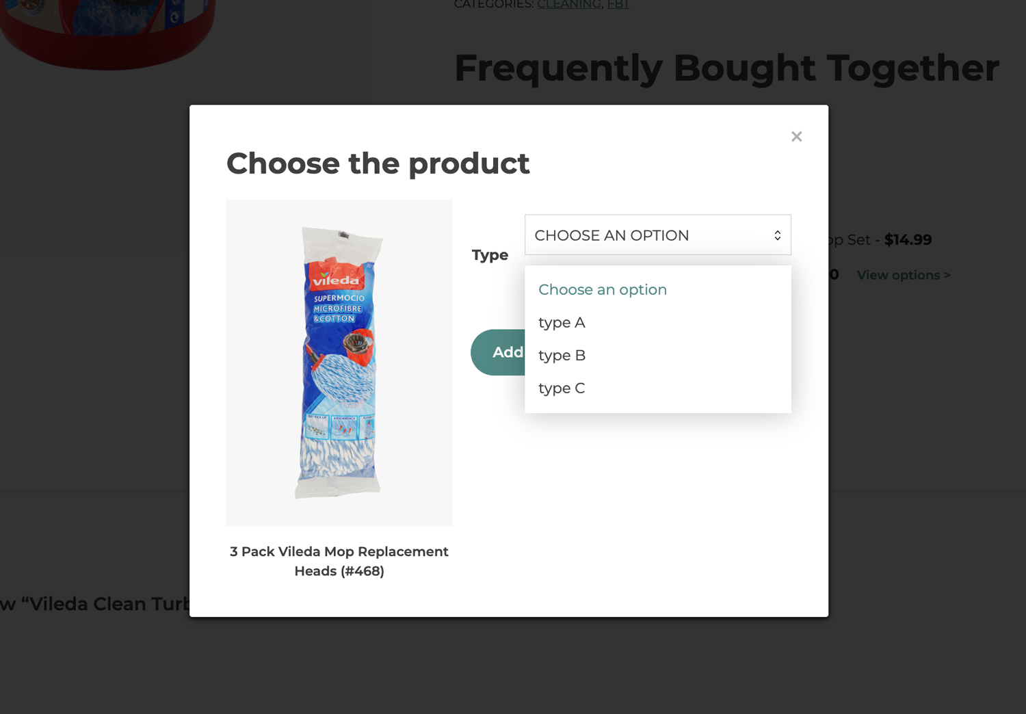The image size is (1026, 714).
Task: Close the Choose the product dialog
Action: pyautogui.click(x=796, y=137)
